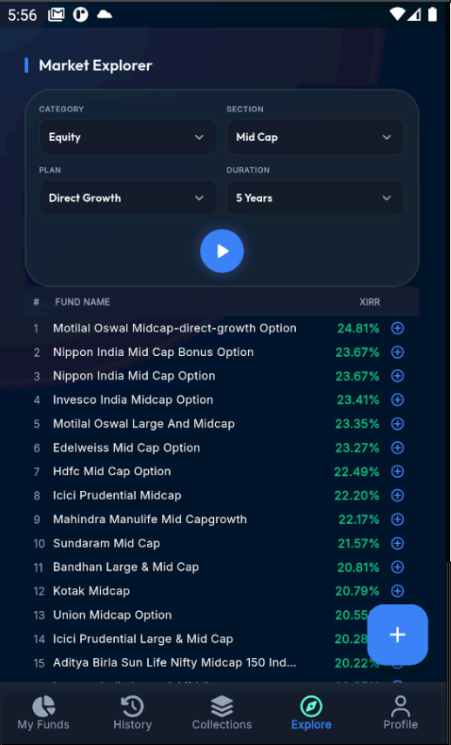Add Invesco India Midcap Option fund
The height and width of the screenshot is (745, 451).
pos(397,400)
